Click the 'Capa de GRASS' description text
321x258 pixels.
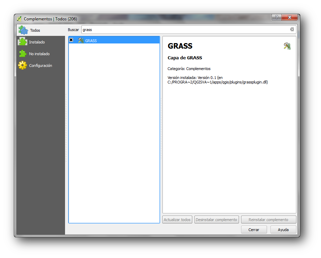(x=185, y=58)
